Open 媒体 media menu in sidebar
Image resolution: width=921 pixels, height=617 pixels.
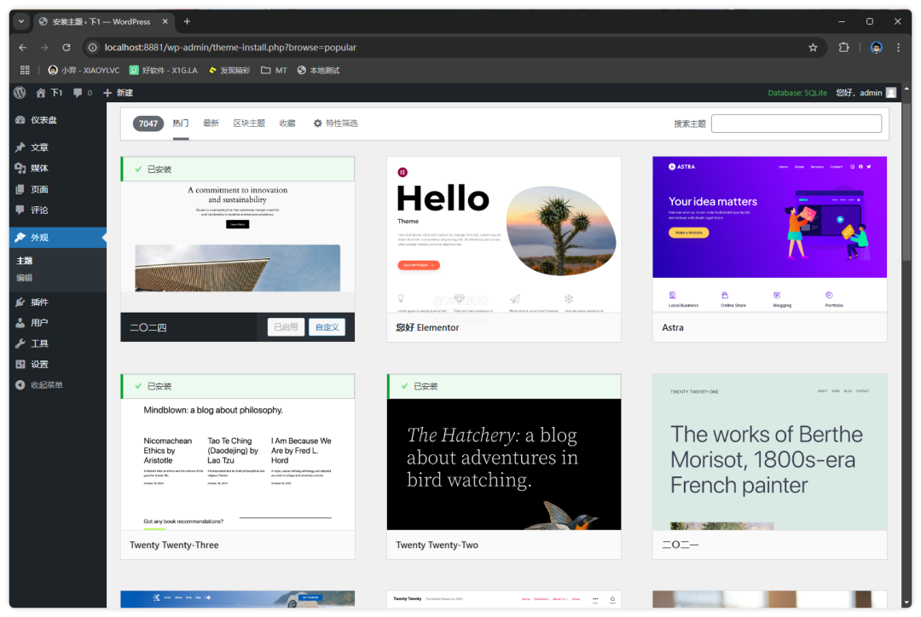point(58,169)
